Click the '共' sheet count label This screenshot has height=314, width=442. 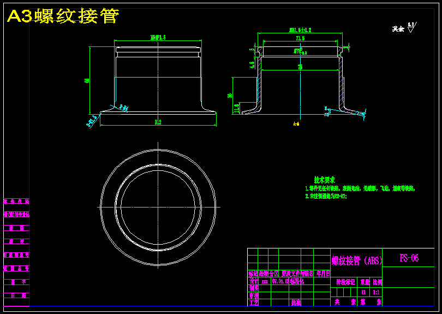coord(337,303)
